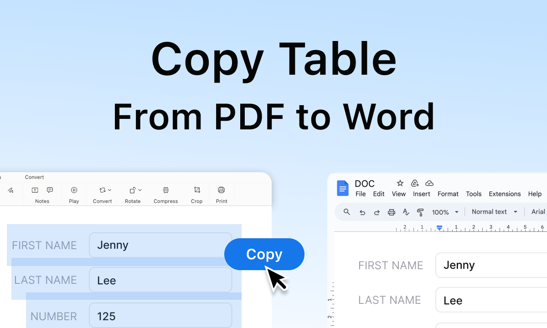
Task: Select the signature scribble tool in PDF toolbar
Action: tap(10, 190)
